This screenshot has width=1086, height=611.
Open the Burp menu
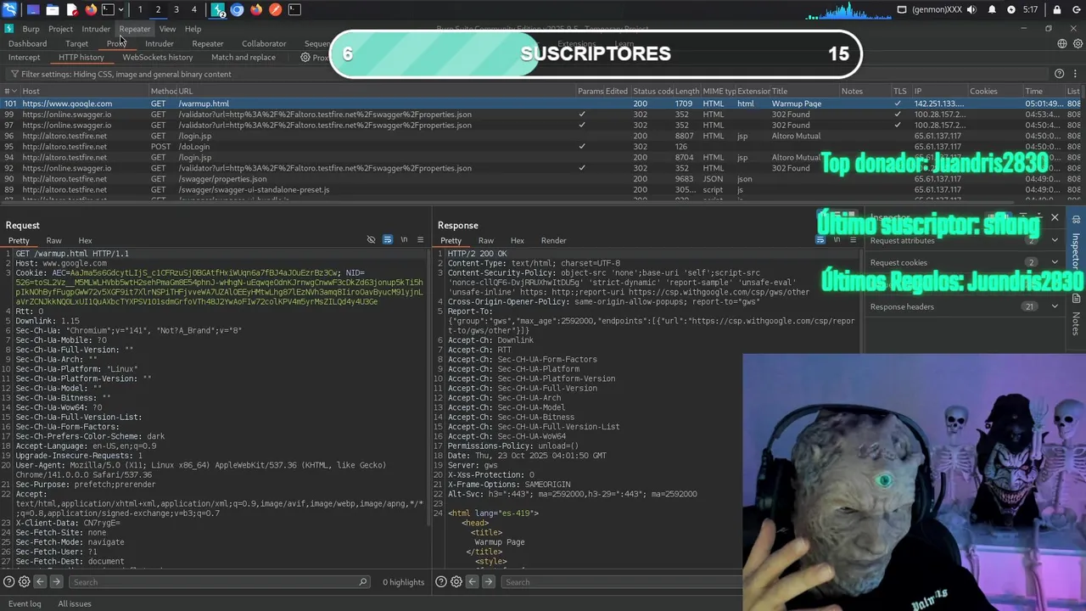coord(31,29)
